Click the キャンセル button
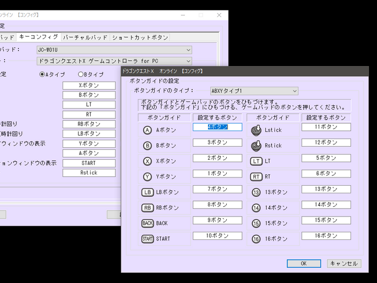Screen dimensions: 377x283 (344, 264)
